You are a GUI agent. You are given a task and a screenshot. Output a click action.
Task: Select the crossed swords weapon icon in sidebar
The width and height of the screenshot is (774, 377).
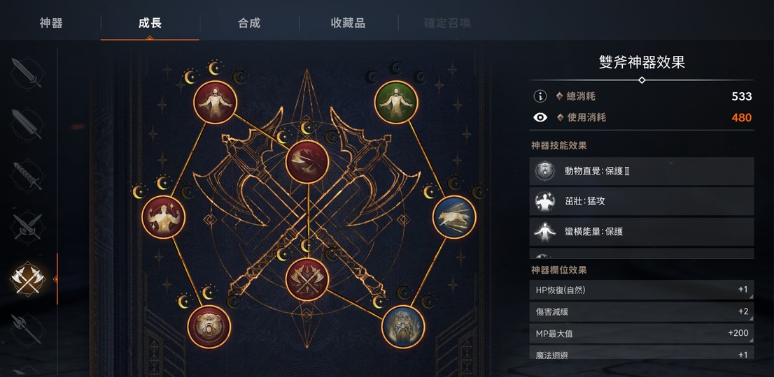pos(28,227)
